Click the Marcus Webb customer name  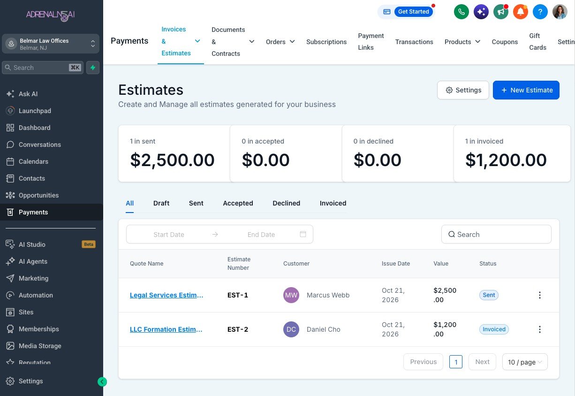328,295
